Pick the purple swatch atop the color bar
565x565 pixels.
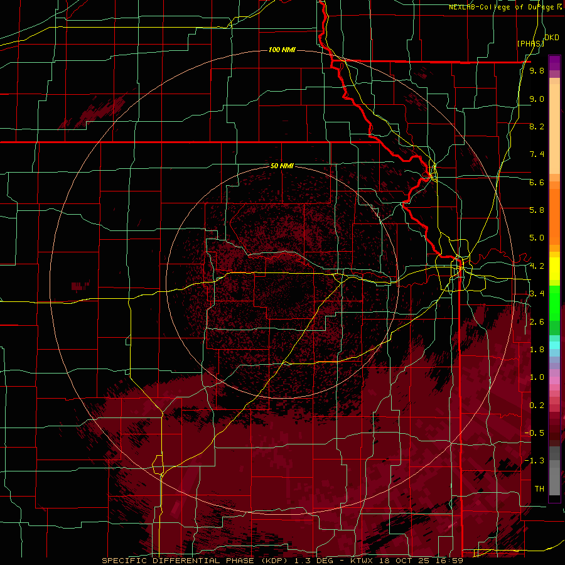554,63
